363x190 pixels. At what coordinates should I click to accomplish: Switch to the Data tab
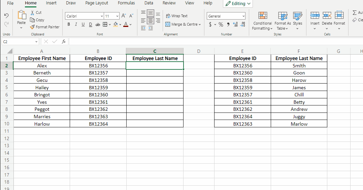click(148, 3)
